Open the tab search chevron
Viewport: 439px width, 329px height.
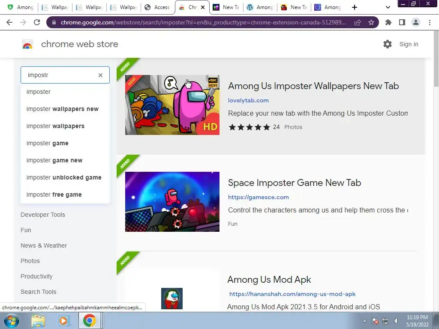point(388,7)
